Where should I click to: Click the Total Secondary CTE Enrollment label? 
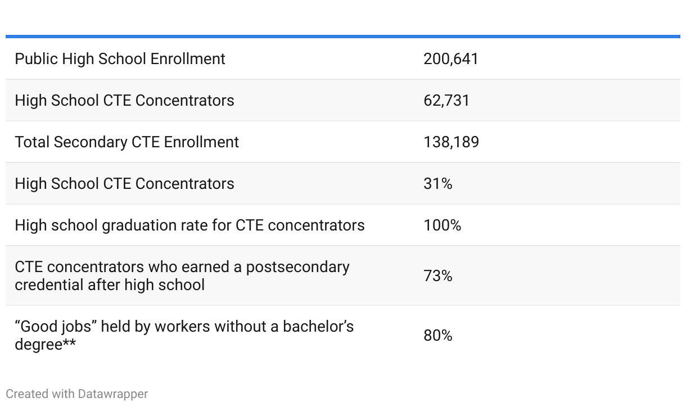127,142
